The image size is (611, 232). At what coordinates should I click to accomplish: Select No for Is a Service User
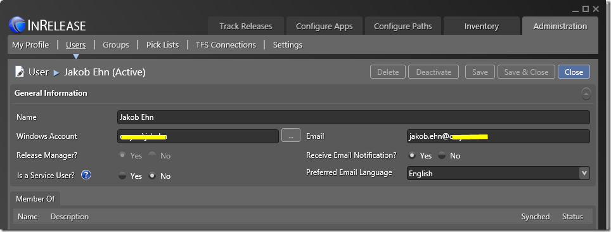[x=152, y=176]
